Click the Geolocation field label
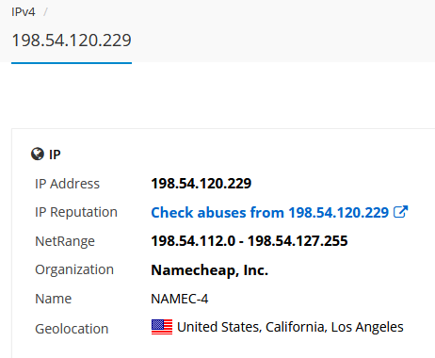Viewport: 435px width, 358px height. (72, 329)
